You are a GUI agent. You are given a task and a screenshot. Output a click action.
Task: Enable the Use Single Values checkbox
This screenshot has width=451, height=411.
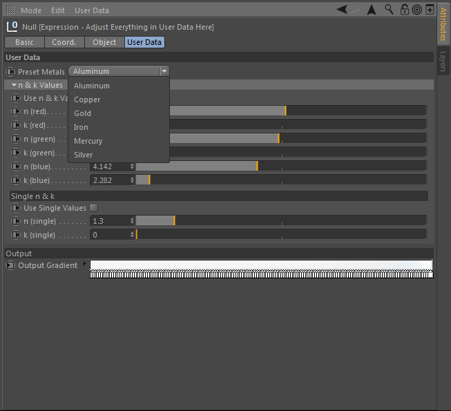[93, 208]
